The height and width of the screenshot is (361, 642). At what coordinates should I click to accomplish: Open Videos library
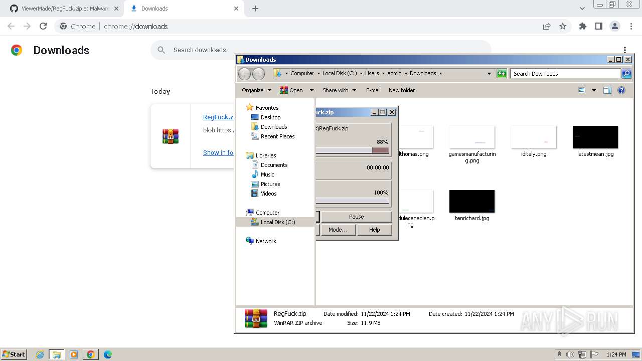click(x=268, y=194)
